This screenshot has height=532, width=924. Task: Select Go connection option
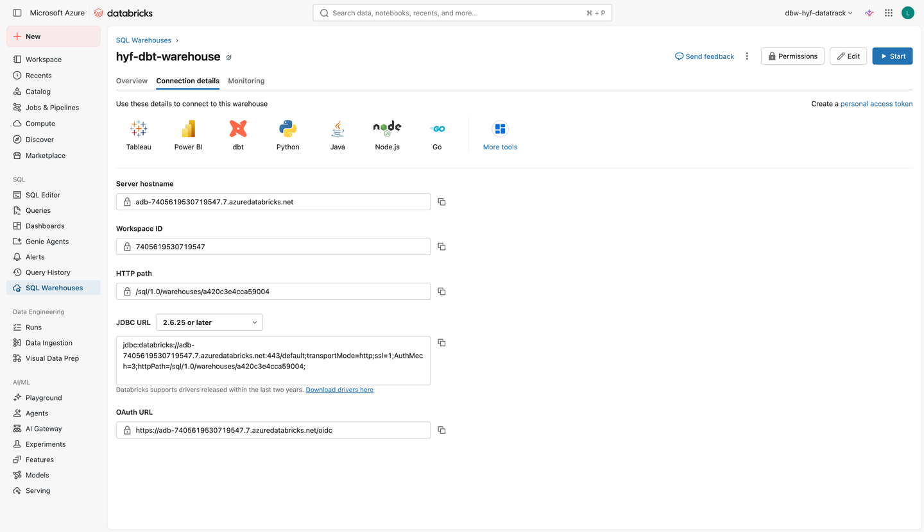pyautogui.click(x=437, y=135)
